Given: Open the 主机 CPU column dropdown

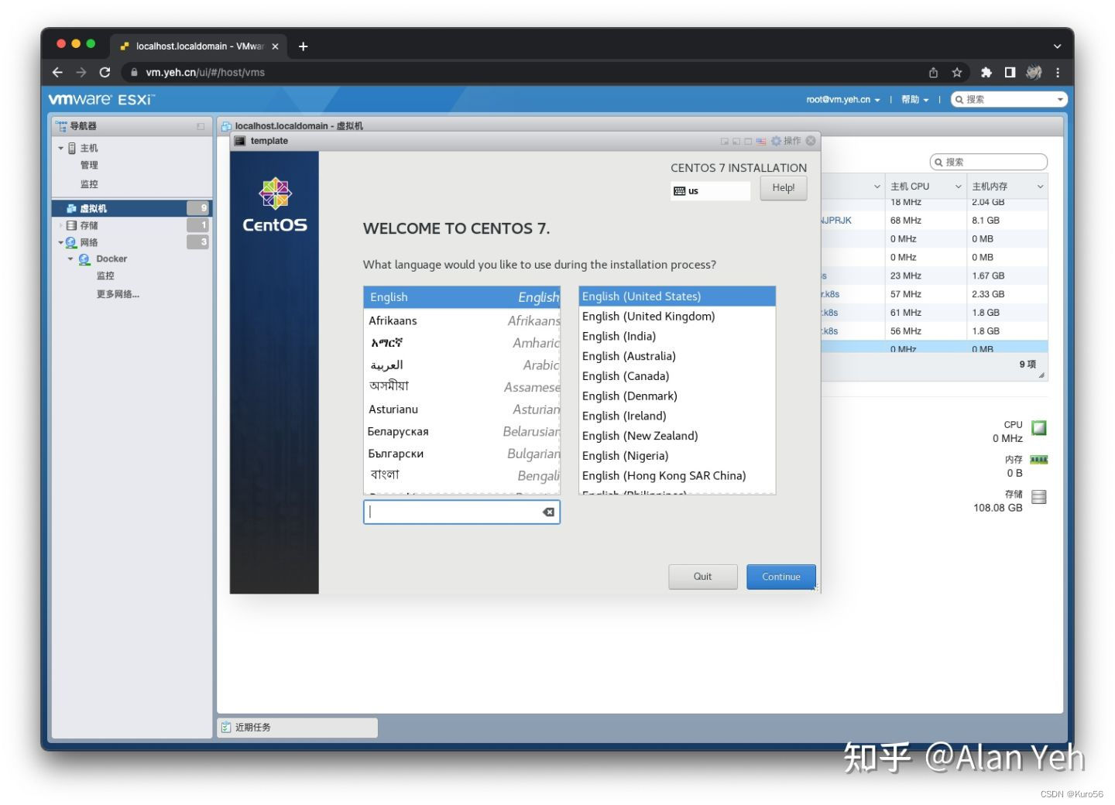Looking at the screenshot, I should click(958, 187).
